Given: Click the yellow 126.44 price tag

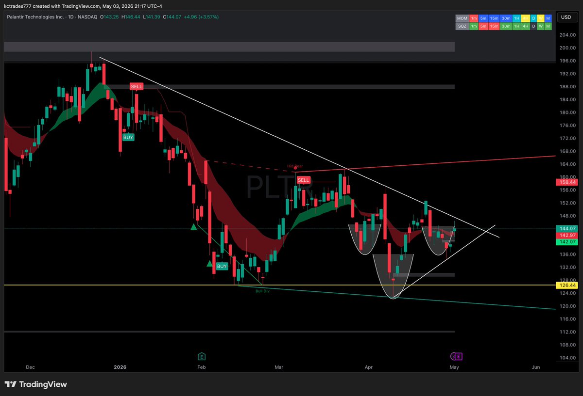Looking at the screenshot, I should tap(567, 285).
